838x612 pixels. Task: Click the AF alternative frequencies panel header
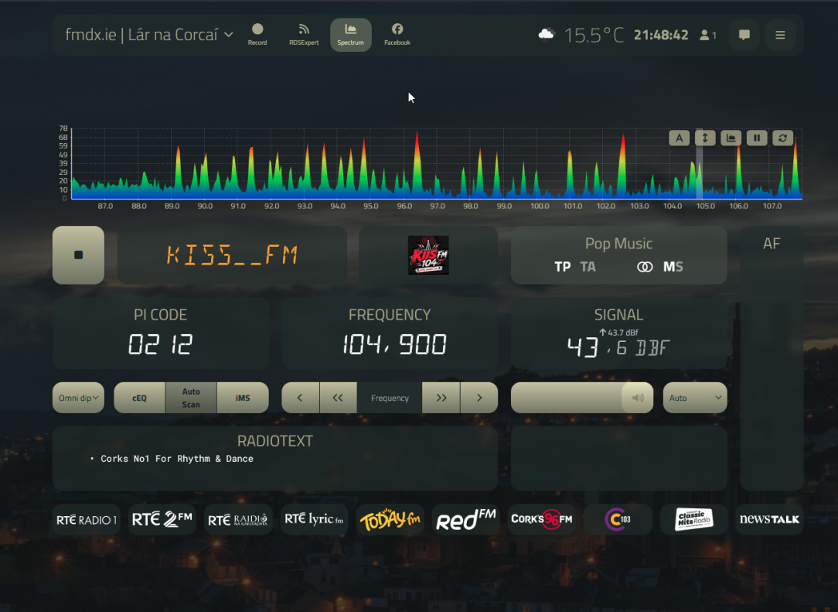coord(772,244)
